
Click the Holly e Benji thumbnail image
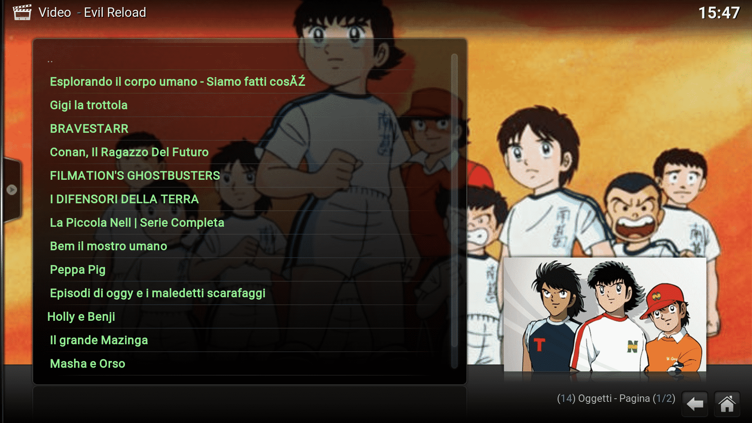click(x=605, y=315)
